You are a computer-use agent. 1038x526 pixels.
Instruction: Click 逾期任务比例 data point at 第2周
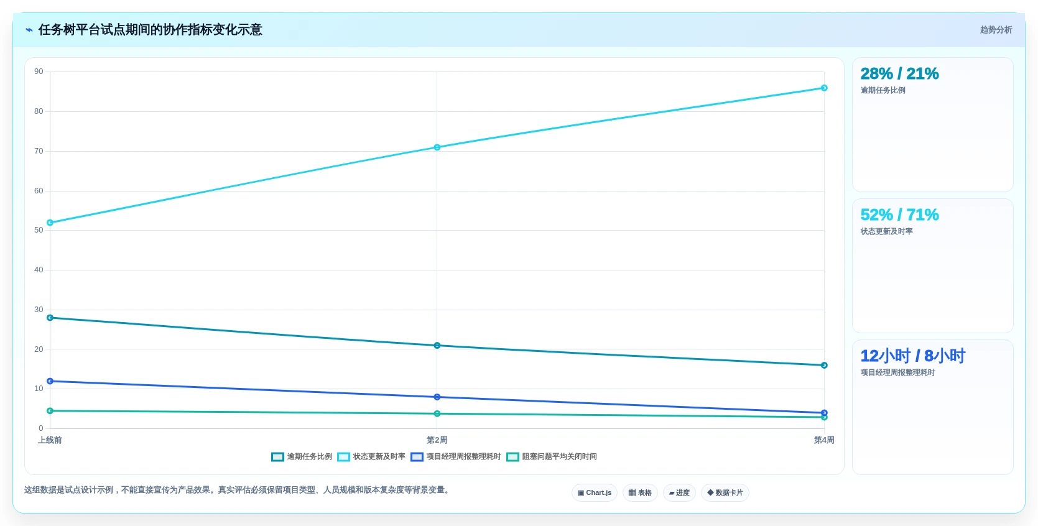click(x=437, y=346)
